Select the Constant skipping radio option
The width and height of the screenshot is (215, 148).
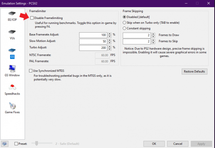[125, 28]
